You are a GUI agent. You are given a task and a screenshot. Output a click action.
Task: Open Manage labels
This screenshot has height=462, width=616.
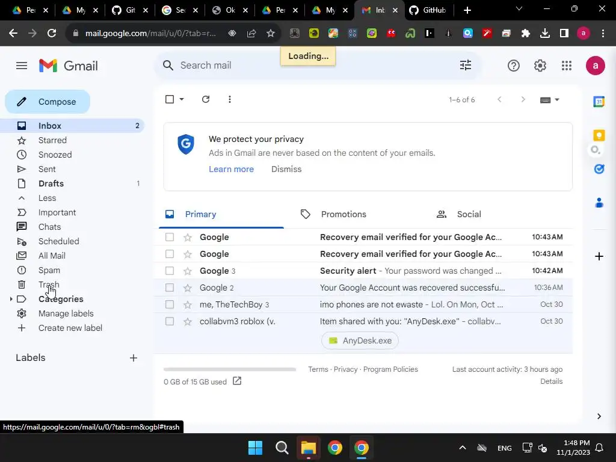66,313
